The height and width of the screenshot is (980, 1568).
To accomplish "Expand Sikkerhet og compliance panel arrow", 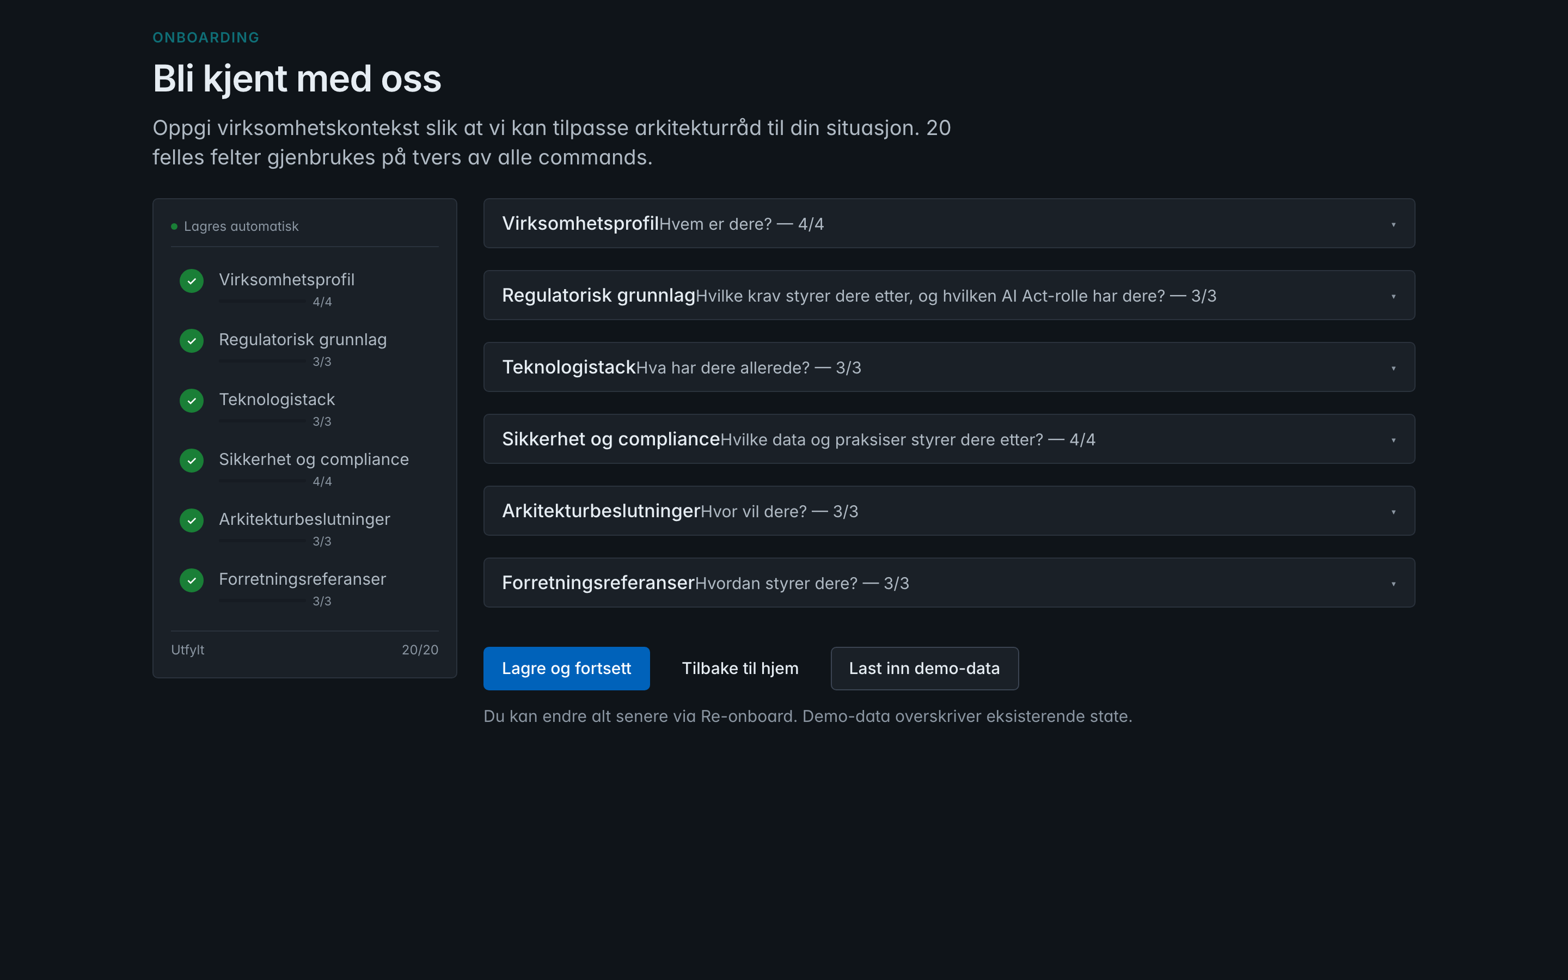I will (1393, 440).
